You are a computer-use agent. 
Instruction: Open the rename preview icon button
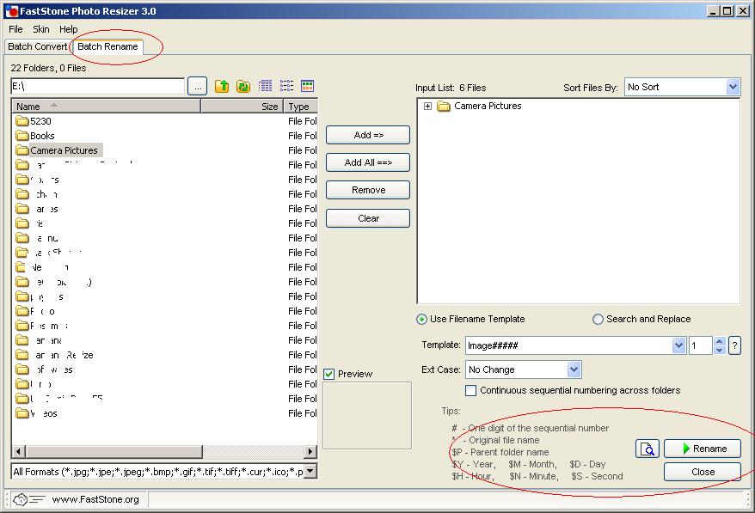[x=648, y=449]
